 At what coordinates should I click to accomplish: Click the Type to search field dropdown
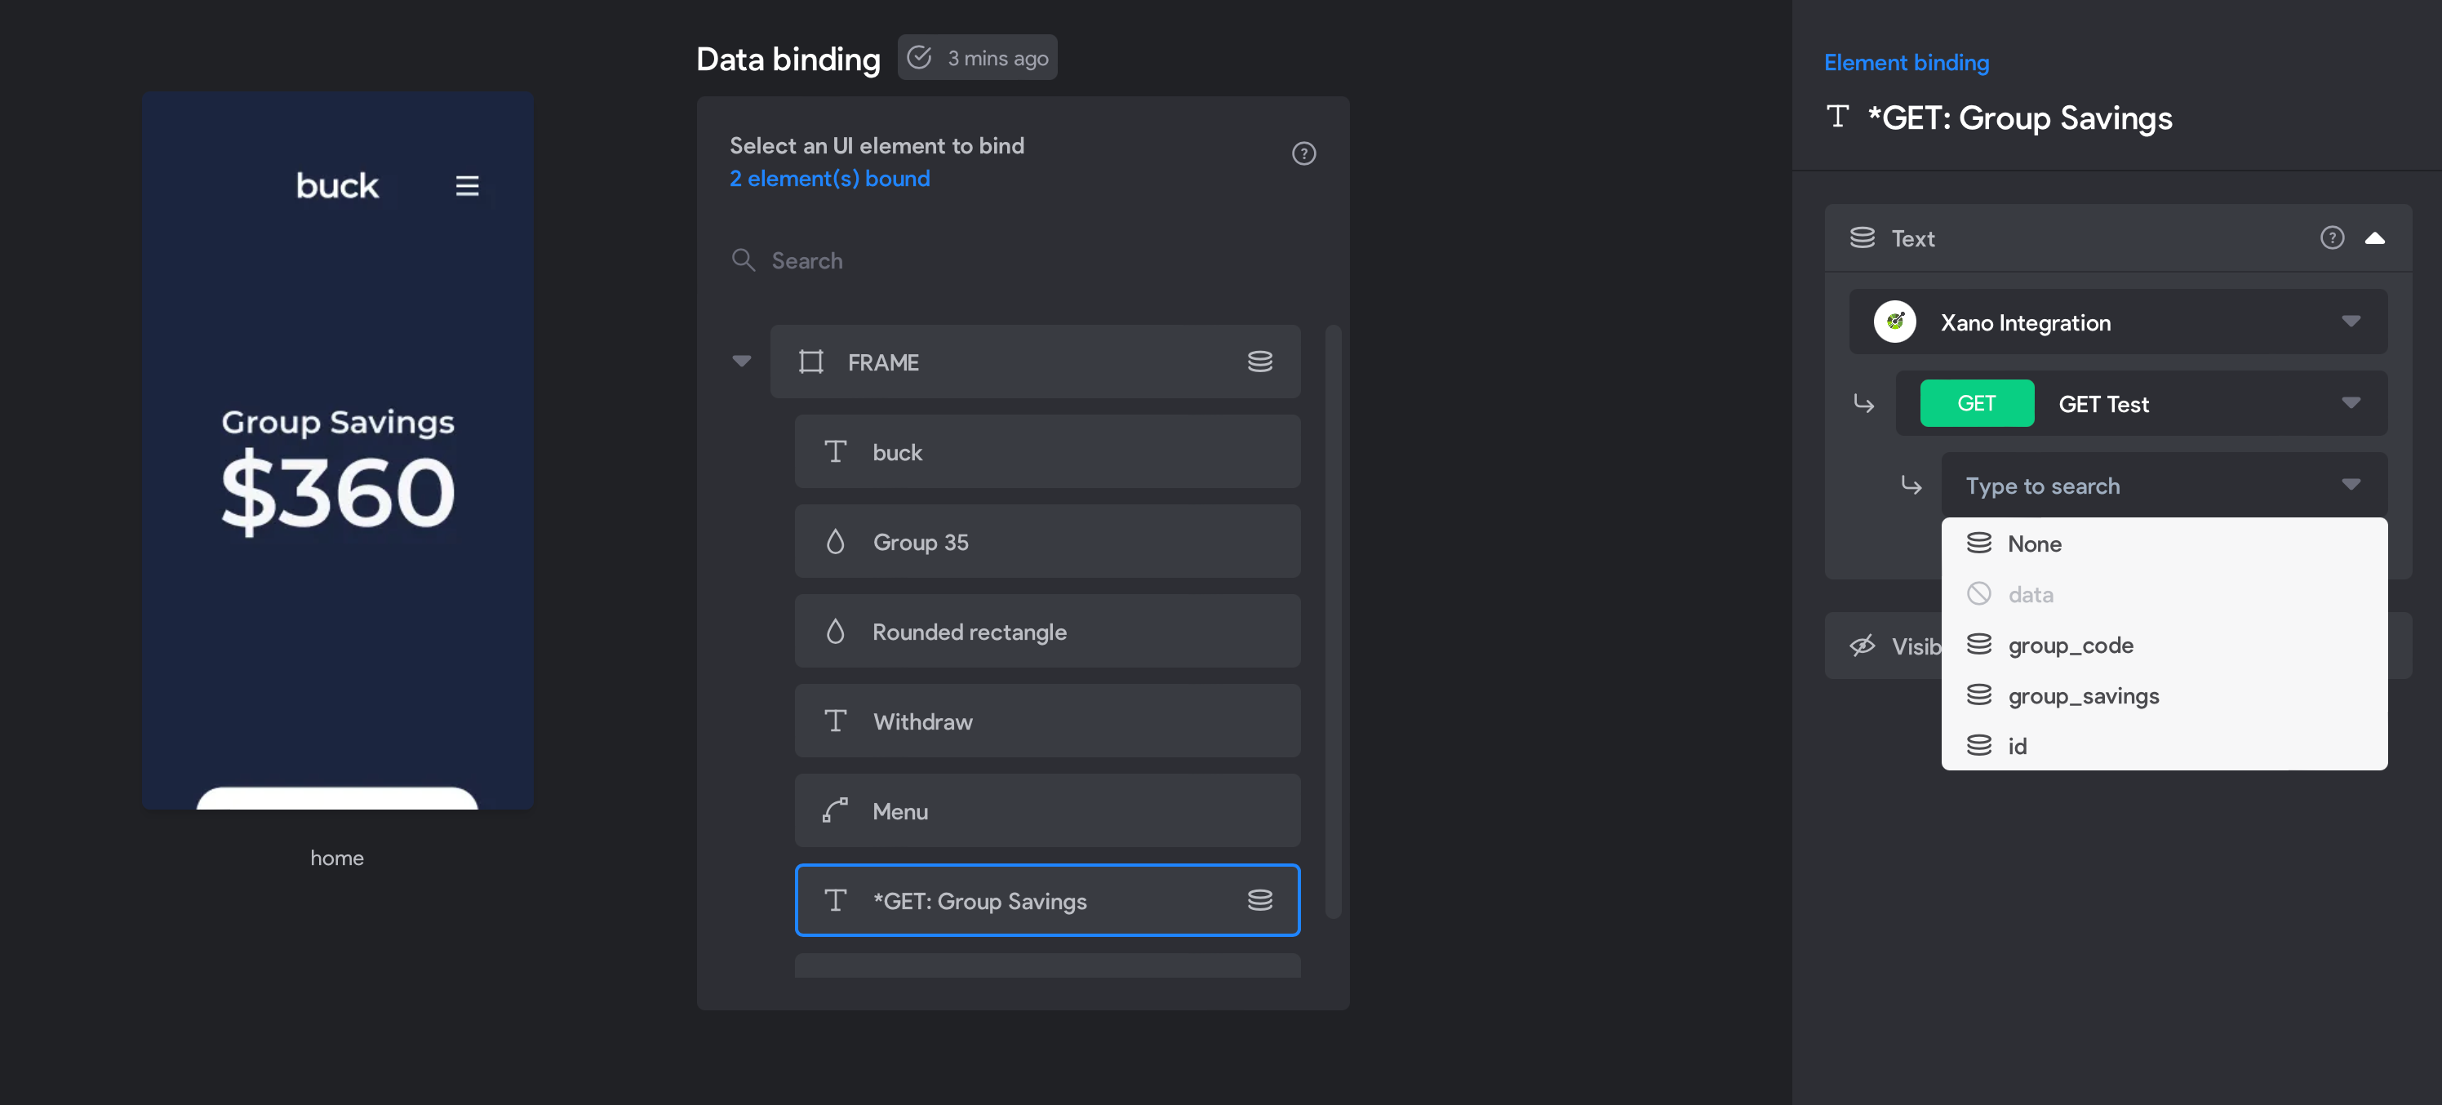[2164, 486]
